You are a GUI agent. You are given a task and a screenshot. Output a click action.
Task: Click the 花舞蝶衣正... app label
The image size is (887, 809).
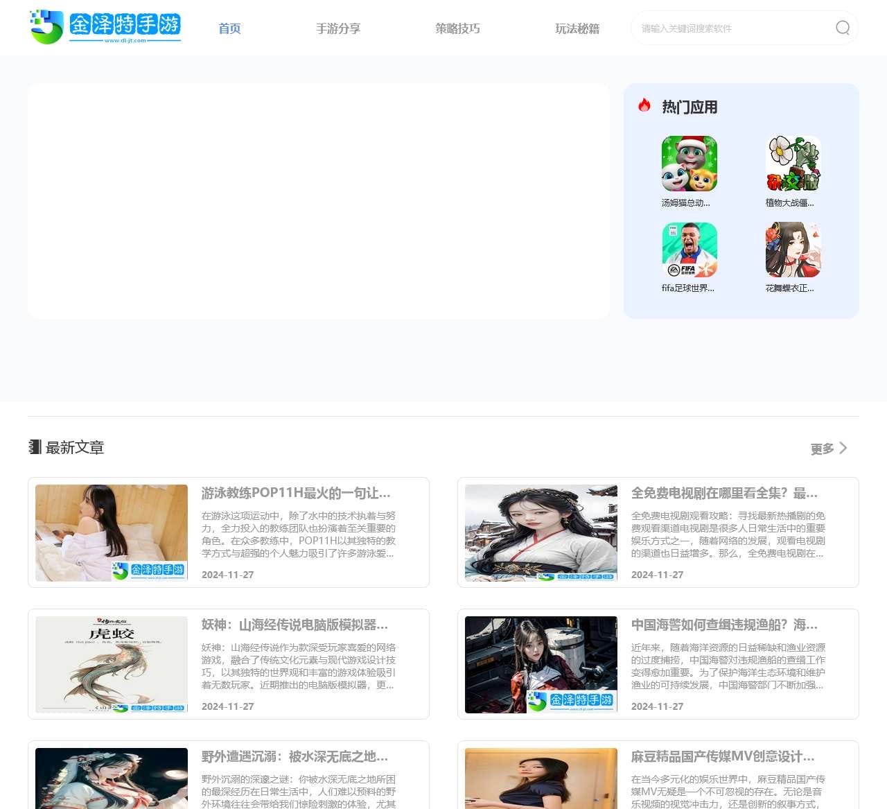(790, 288)
